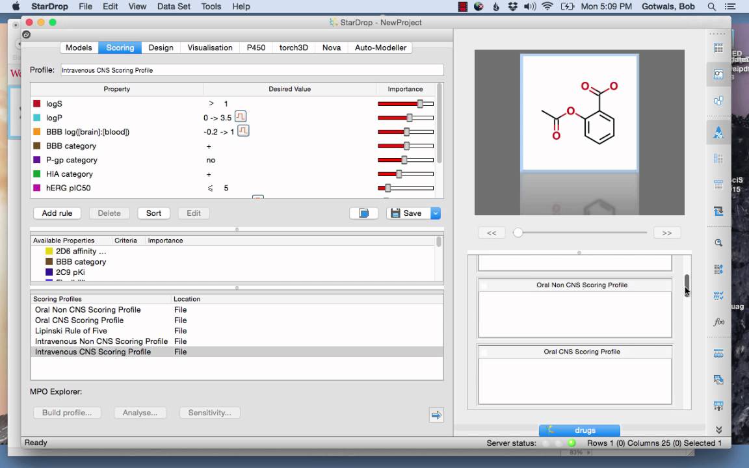Click the swap arrows sidebar icon
749x468 pixels.
[718, 211]
